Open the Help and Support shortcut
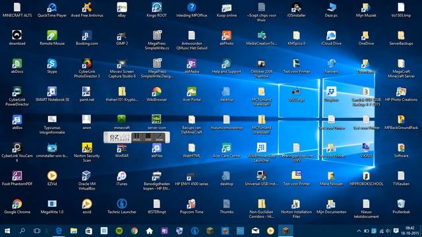Screen dimensions: 422x237 (226, 66)
